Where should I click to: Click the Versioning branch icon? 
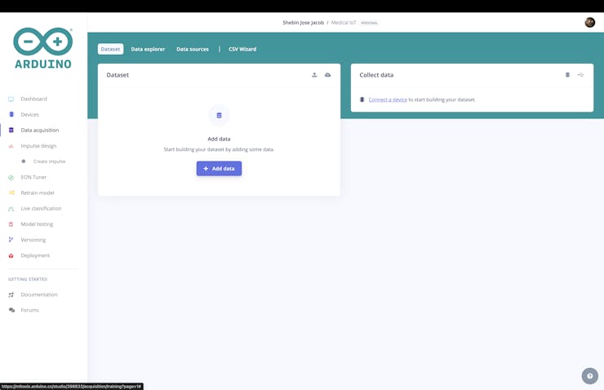[11, 240]
